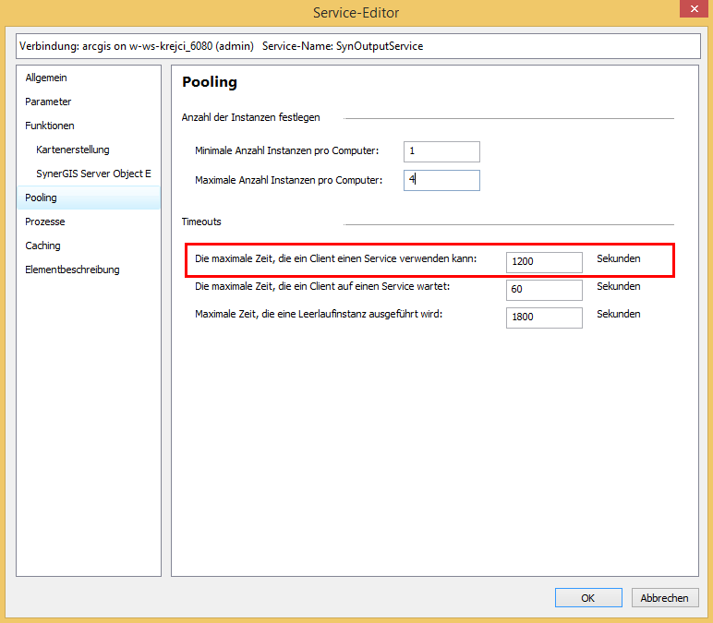Click the Verbindung and Service-Name info bar
The height and width of the screenshot is (623, 713).
pos(356,46)
